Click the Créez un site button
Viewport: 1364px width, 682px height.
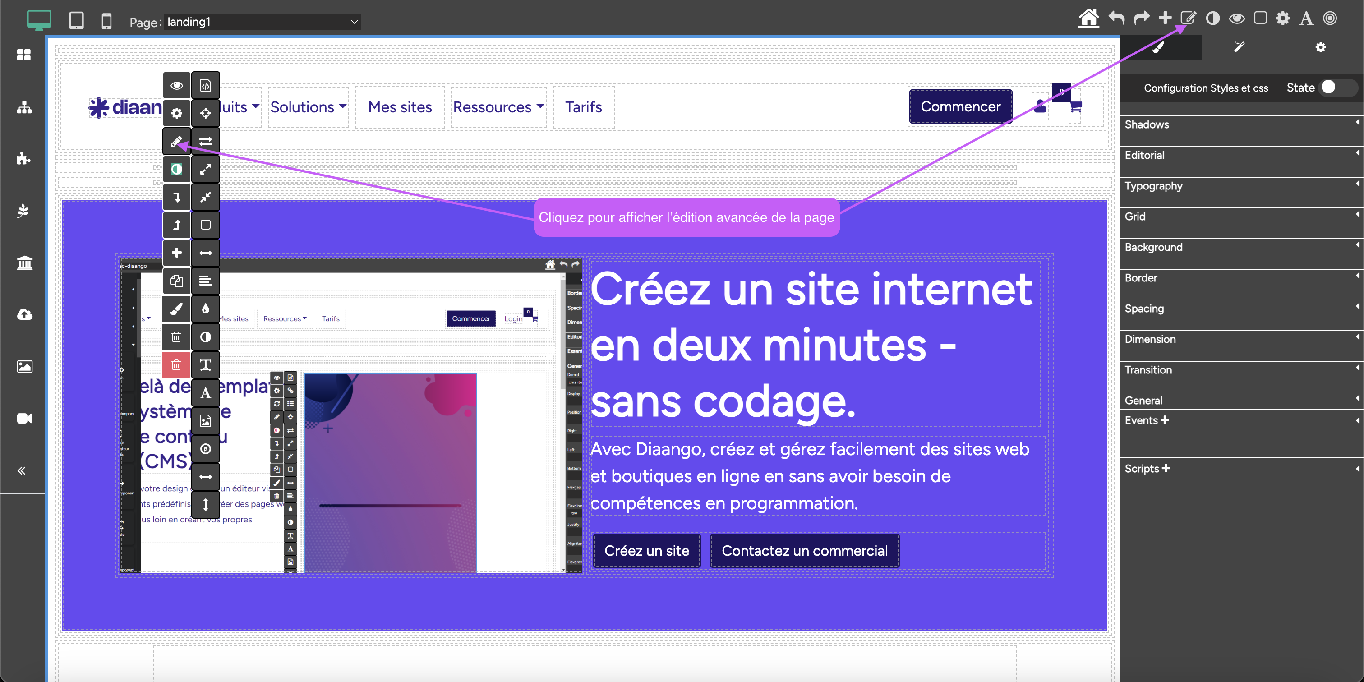click(646, 551)
